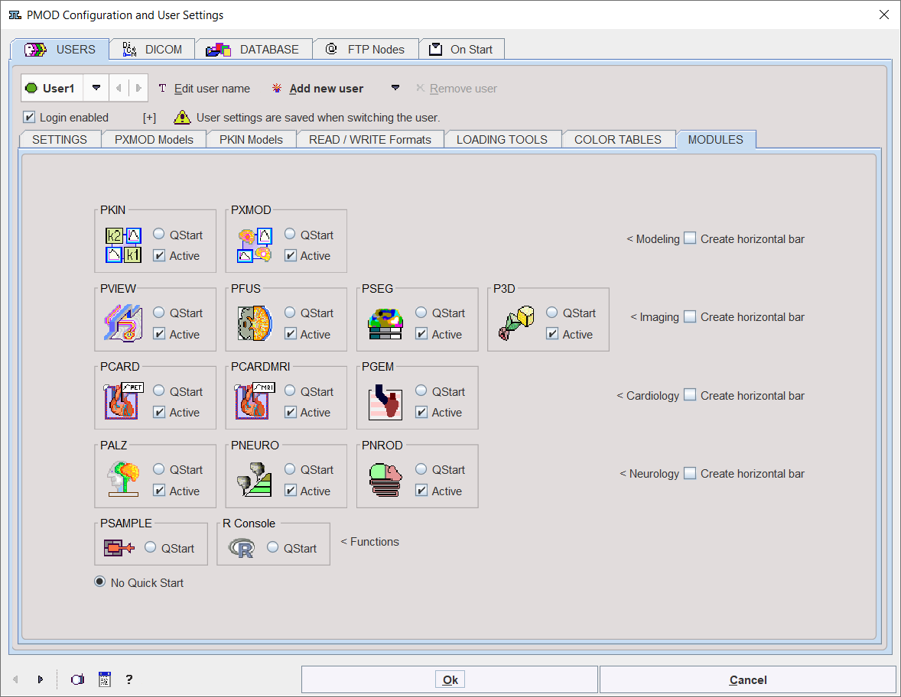Click the help question mark icon

click(x=129, y=679)
